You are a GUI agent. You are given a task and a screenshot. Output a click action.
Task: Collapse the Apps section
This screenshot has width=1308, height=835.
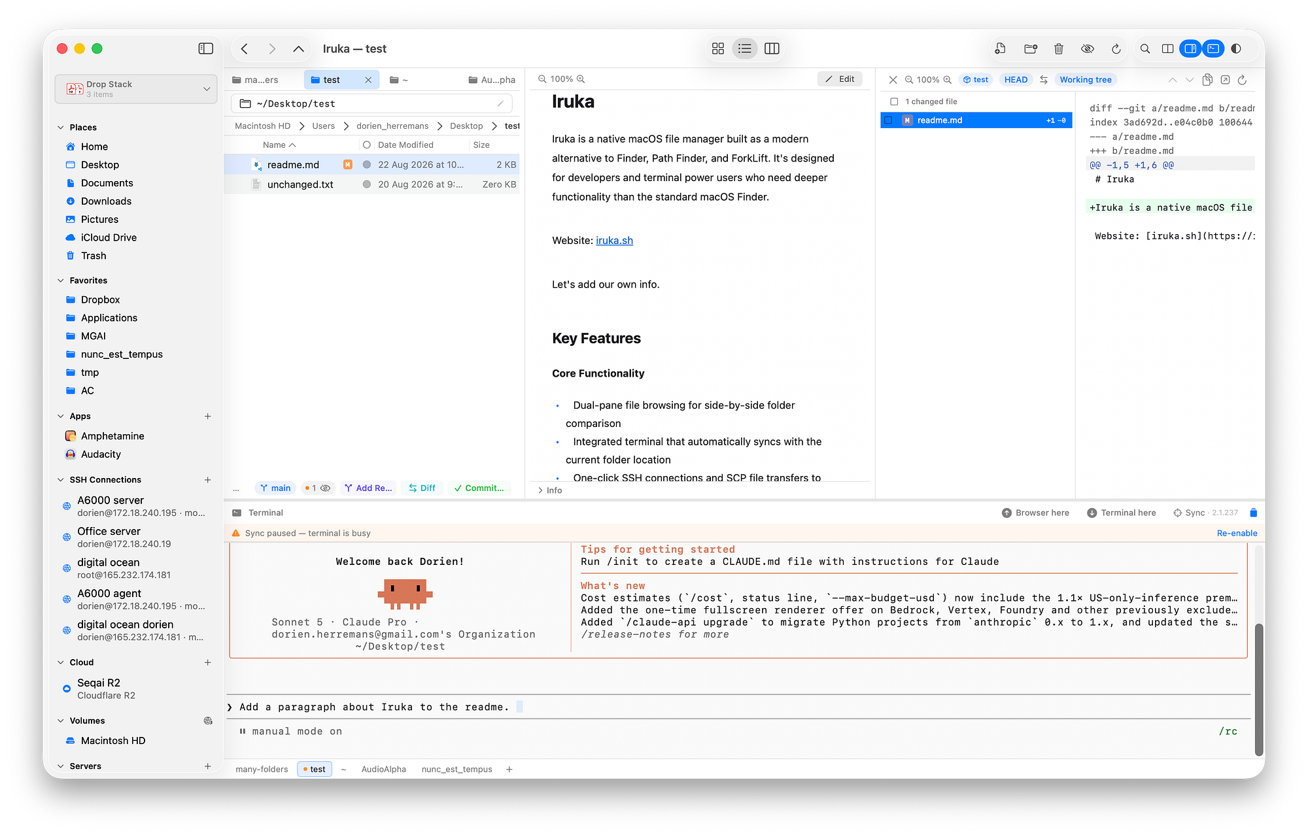(61, 417)
